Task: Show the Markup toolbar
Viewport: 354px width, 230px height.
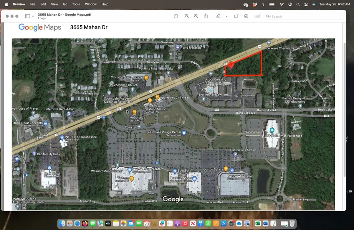Action: (x=246, y=16)
